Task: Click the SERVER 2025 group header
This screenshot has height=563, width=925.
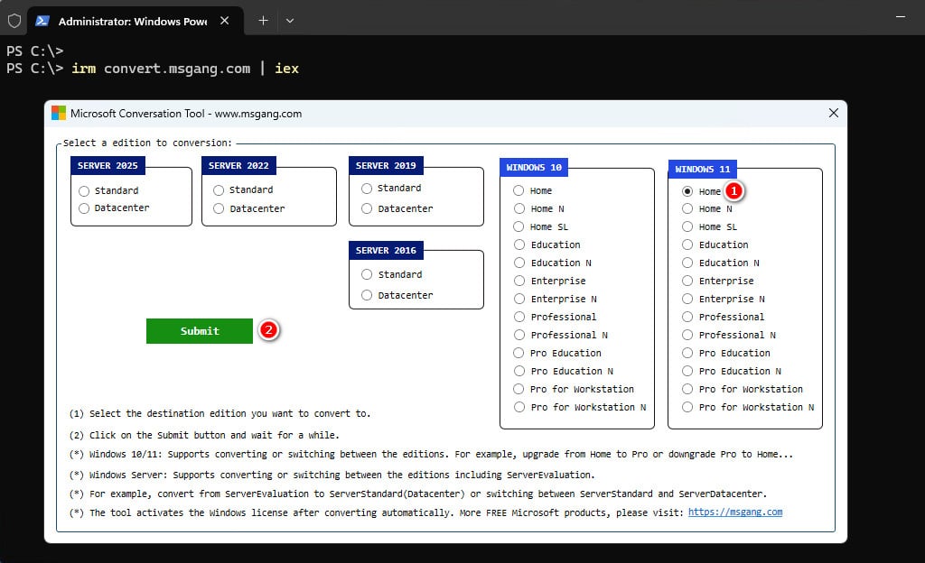Action: pyautogui.click(x=107, y=165)
